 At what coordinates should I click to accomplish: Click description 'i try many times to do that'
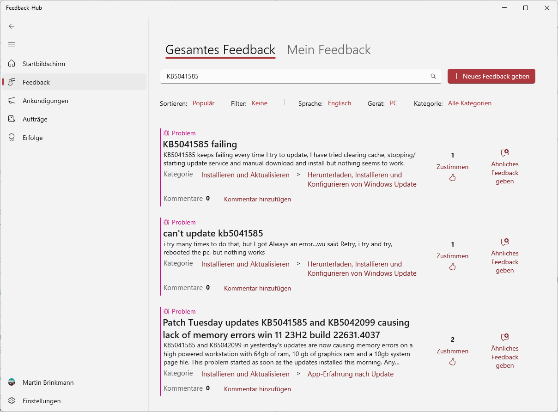[x=278, y=248]
